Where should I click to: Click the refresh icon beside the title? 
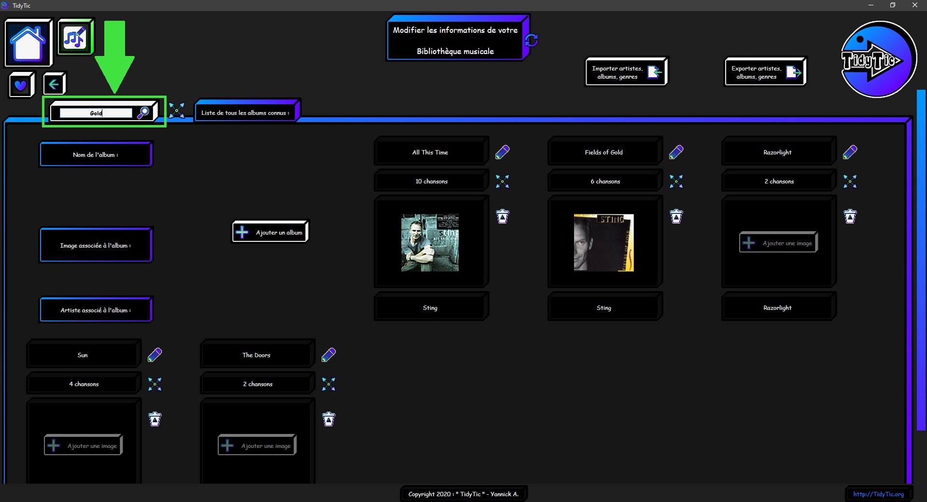[532, 40]
